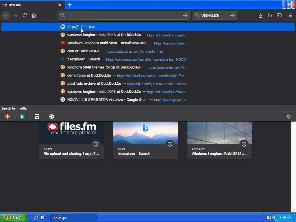Viewport: 296px width, 222px height.
Task: Open the files.fm top site tile
Action: [x=72, y=140]
